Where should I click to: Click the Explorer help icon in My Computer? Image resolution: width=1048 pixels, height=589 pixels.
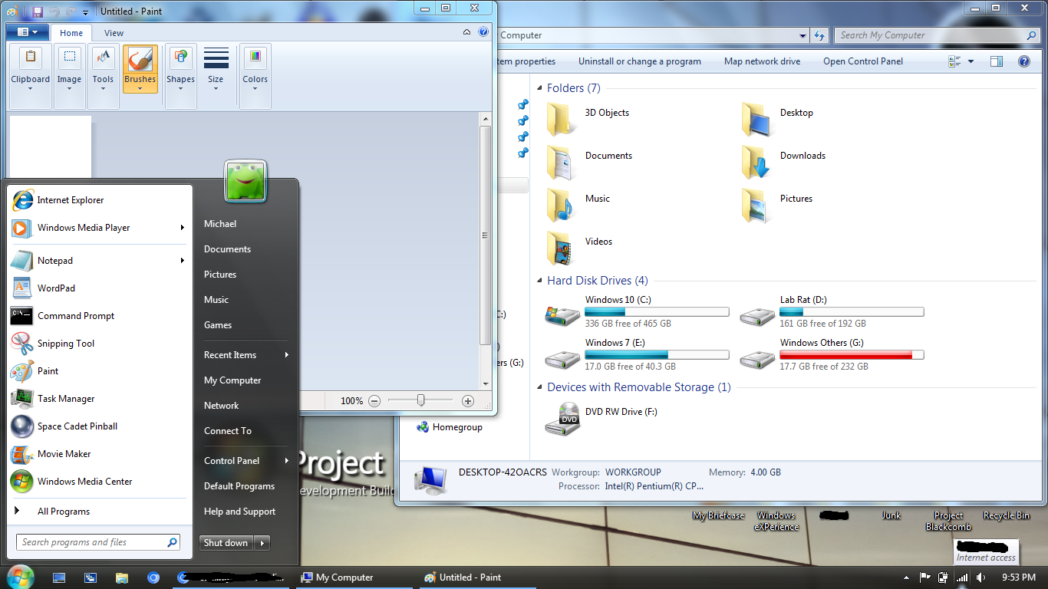pyautogui.click(x=1023, y=61)
